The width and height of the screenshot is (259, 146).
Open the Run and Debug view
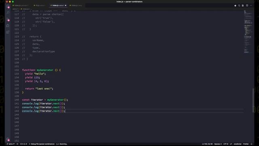tap(8, 26)
